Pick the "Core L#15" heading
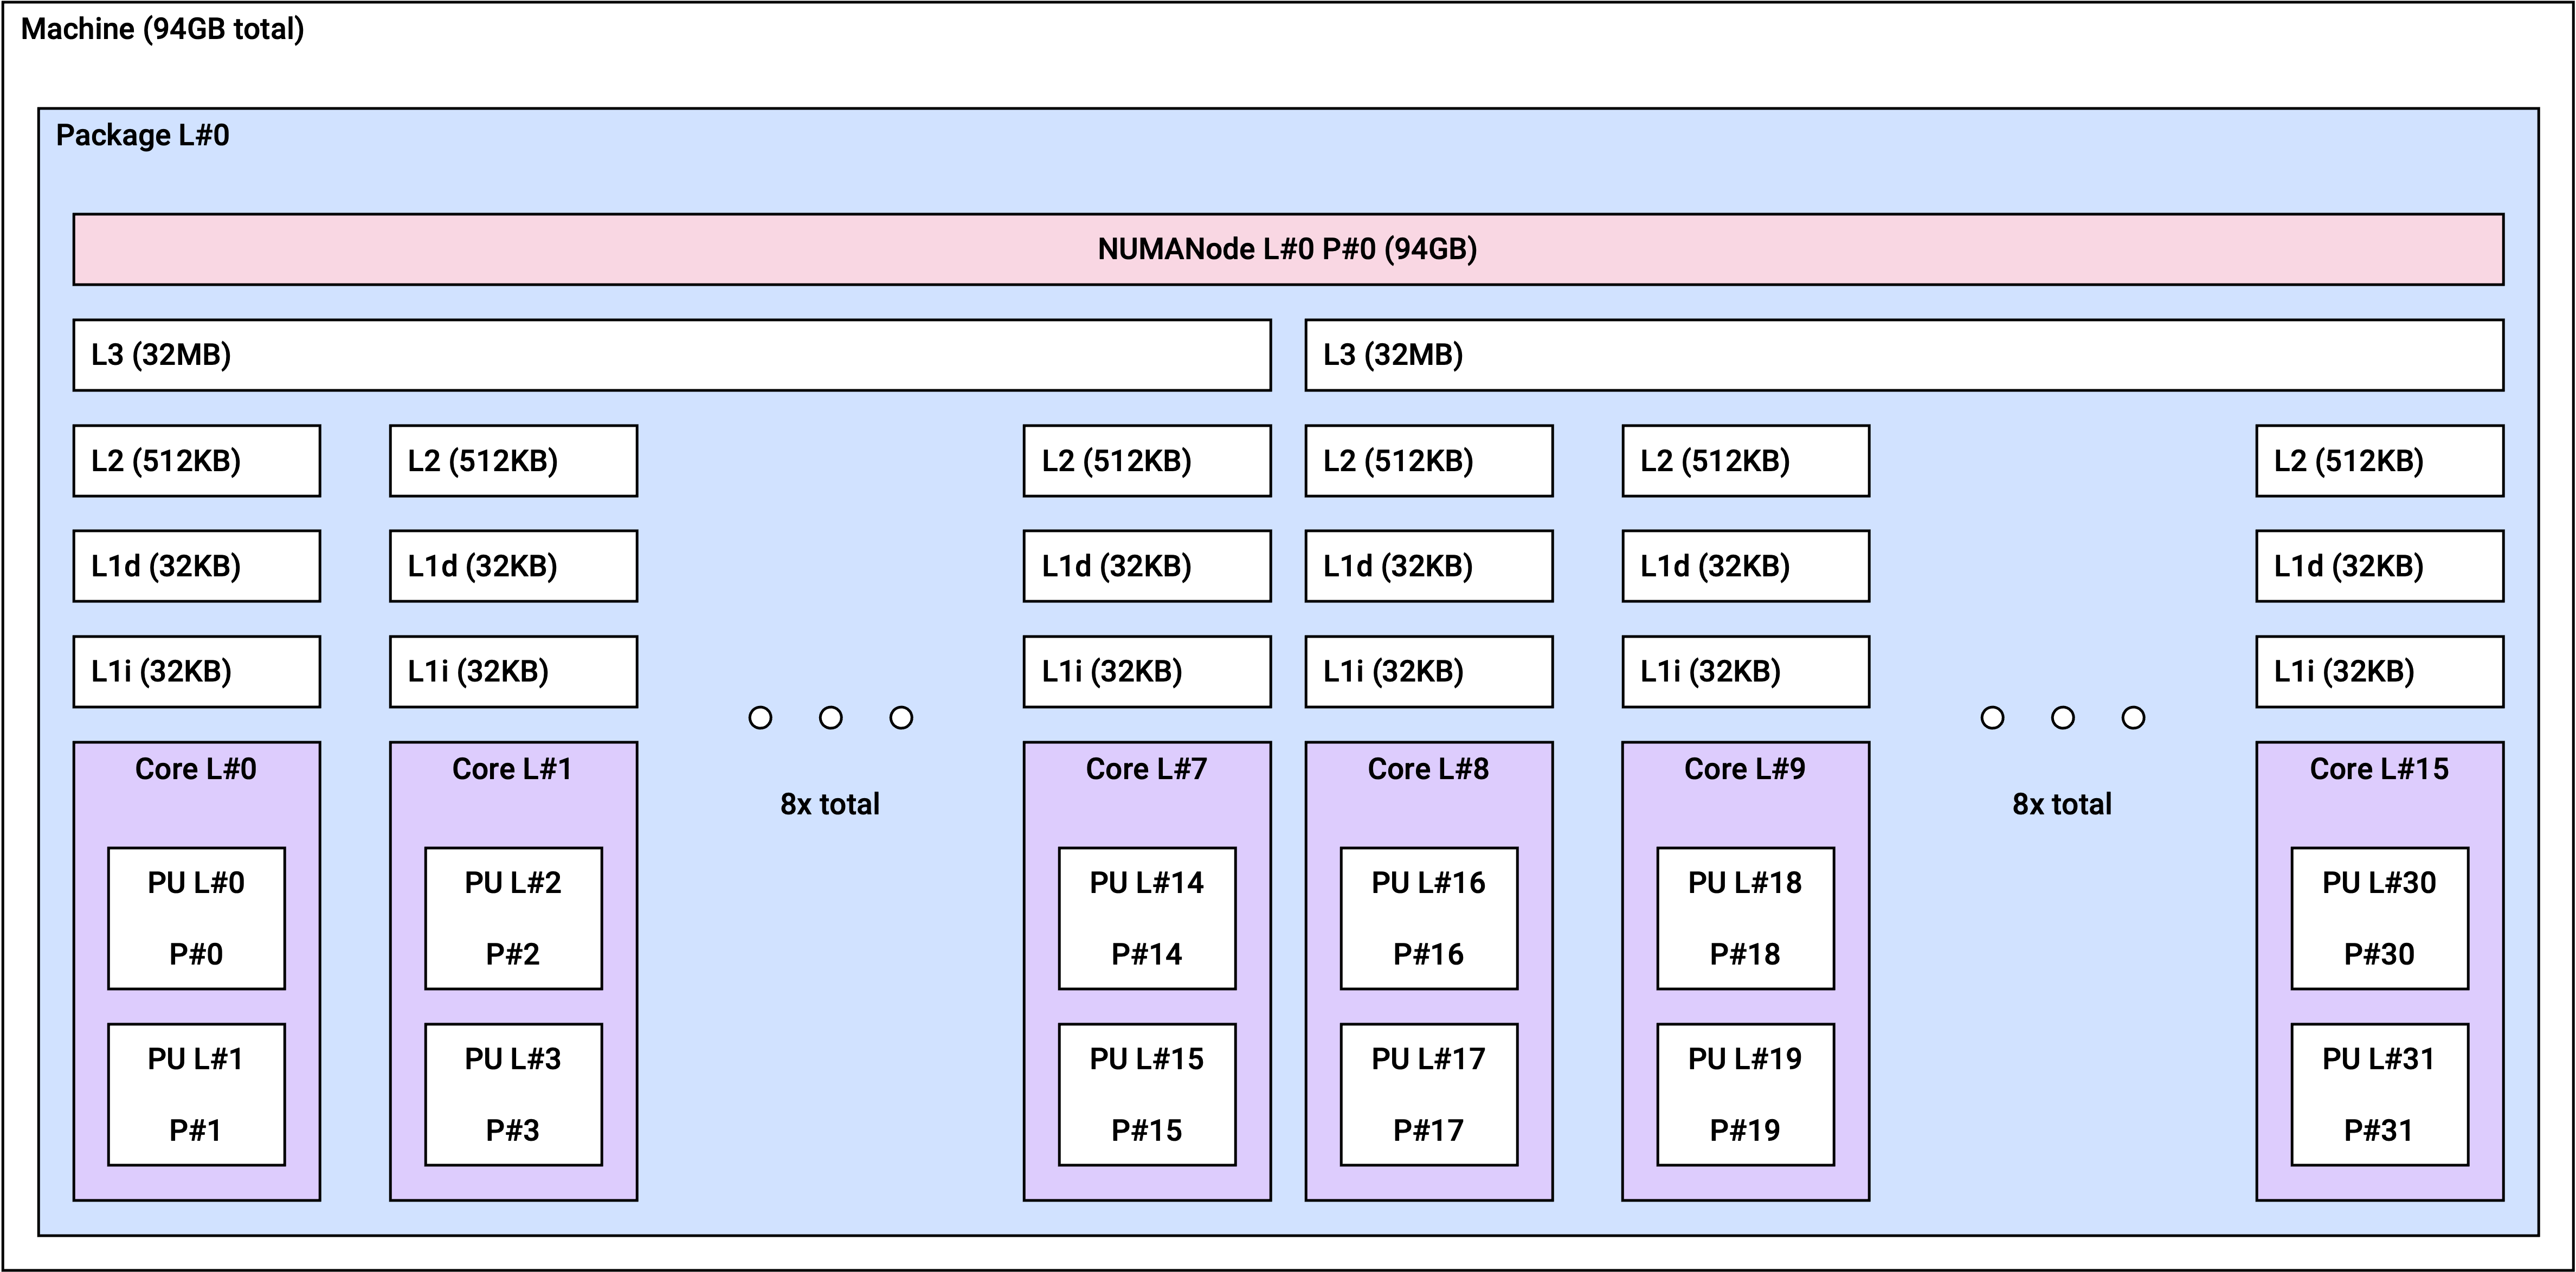This screenshot has width=2576, height=1272. click(2380, 769)
